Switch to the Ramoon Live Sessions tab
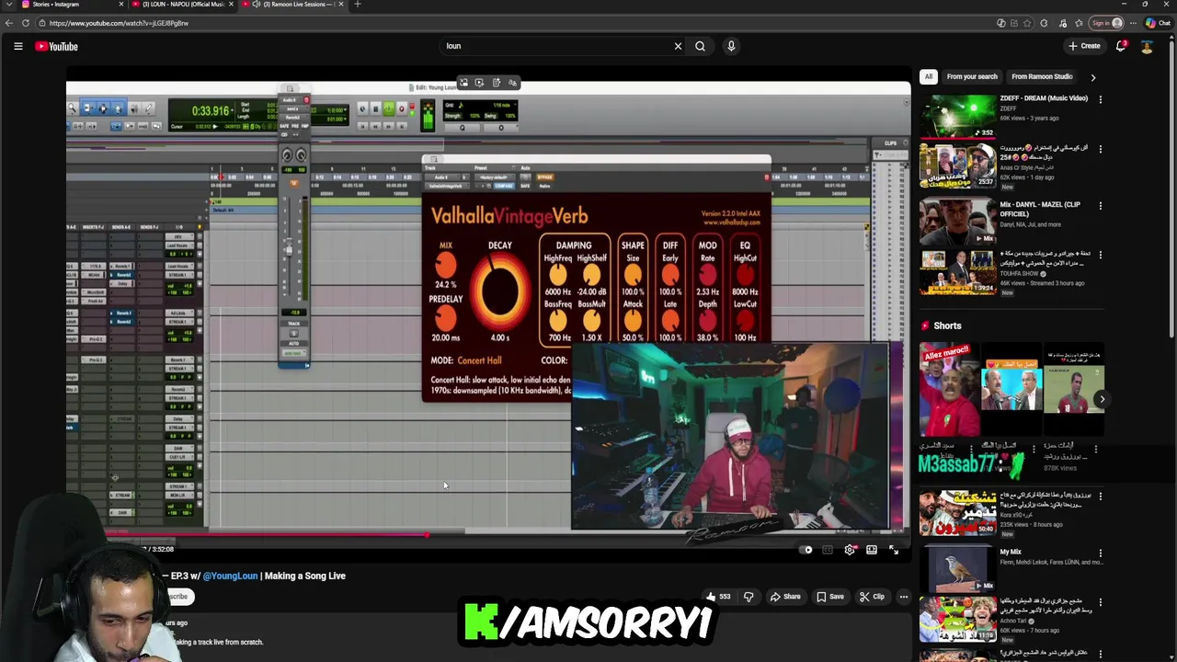The height and width of the screenshot is (662, 1177). [294, 5]
